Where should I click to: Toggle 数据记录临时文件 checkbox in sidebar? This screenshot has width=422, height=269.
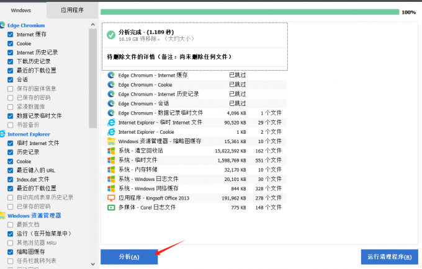point(10,116)
